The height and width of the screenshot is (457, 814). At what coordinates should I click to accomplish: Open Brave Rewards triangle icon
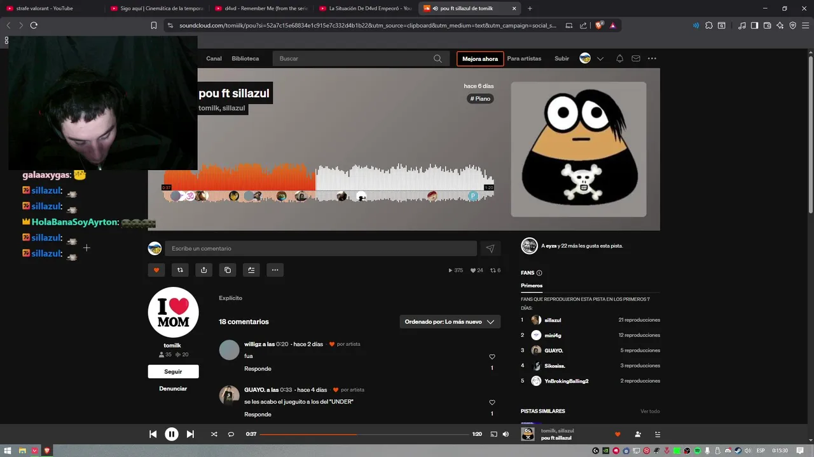(612, 25)
